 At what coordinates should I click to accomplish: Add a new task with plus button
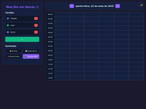pyautogui.click(x=22, y=39)
